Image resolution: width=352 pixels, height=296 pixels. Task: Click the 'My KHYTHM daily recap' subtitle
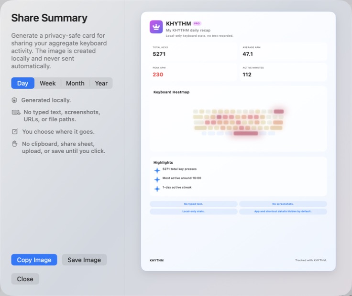(x=188, y=30)
